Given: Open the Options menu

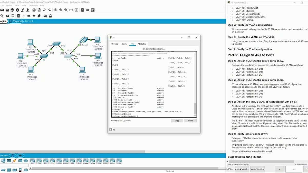Looking at the screenshot, I should pos(9,5).
